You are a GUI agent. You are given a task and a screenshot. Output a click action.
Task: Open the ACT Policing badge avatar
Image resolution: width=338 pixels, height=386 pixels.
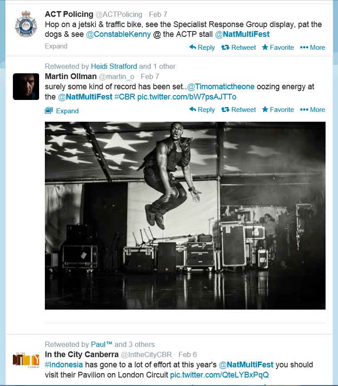[x=26, y=24]
